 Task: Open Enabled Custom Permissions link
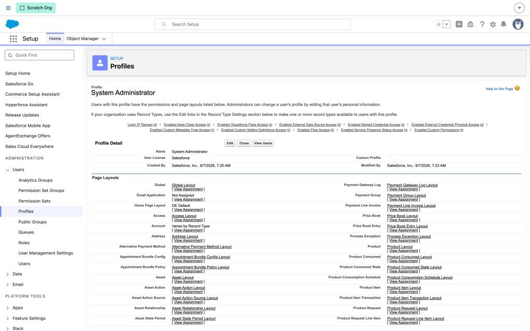(437, 130)
